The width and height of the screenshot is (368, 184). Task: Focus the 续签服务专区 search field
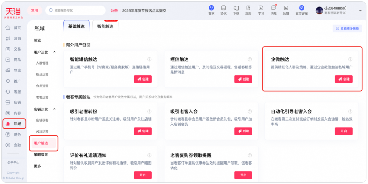click(x=75, y=10)
